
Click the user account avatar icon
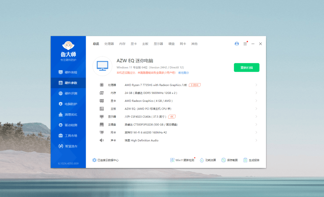click(237, 44)
